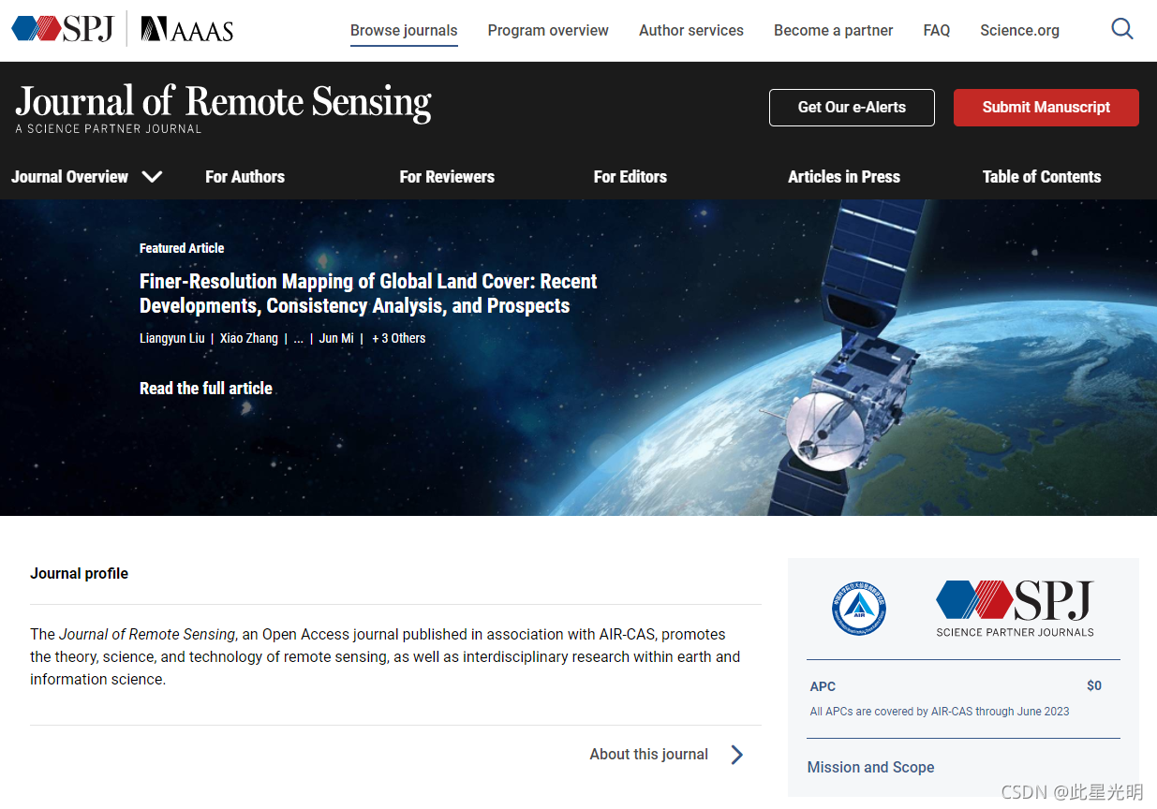This screenshot has width=1157, height=809.
Task: Click author Liangyun Liu
Action: pyautogui.click(x=171, y=338)
